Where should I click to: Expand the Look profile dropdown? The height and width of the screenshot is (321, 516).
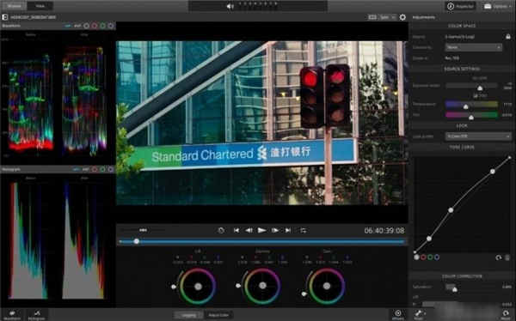click(x=478, y=136)
